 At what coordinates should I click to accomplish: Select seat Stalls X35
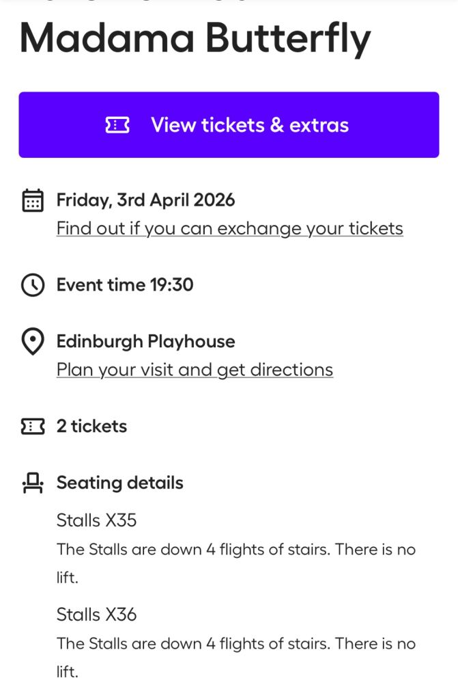coord(96,521)
